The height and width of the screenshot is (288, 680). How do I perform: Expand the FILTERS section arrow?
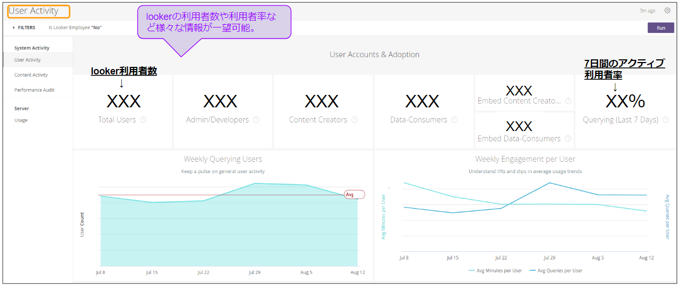tap(14, 28)
